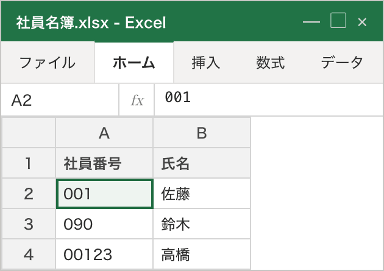The width and height of the screenshot is (384, 271).
Task: Go to the データ tab
Action: [342, 63]
